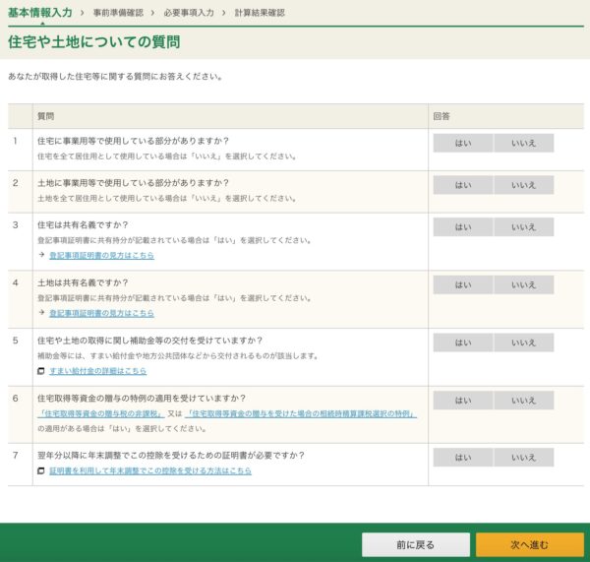This screenshot has height=562, width=590.
Task: Select いいえ for question 2 about business use of the land
Action: click(x=523, y=185)
